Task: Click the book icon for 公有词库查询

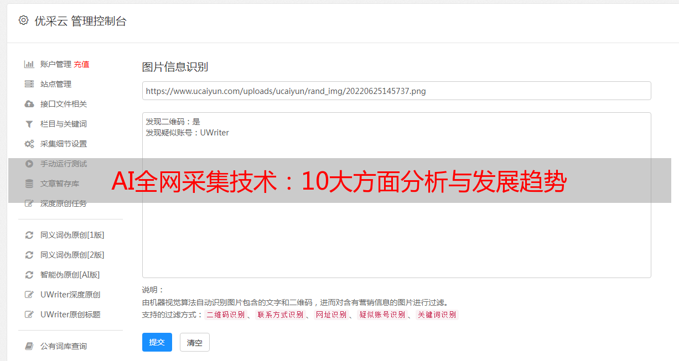Action: click(29, 346)
